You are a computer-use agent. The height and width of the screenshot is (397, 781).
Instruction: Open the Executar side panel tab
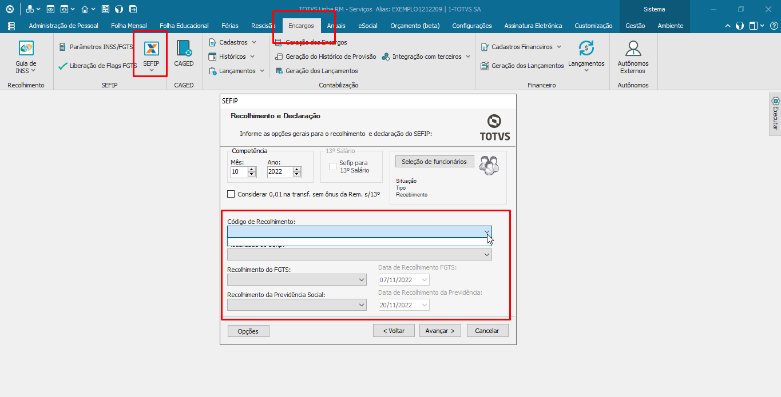tap(775, 114)
